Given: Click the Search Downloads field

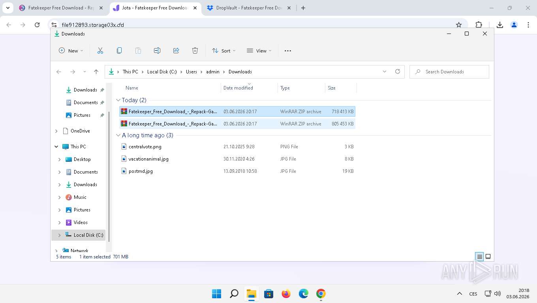Looking at the screenshot, I should 449,72.
